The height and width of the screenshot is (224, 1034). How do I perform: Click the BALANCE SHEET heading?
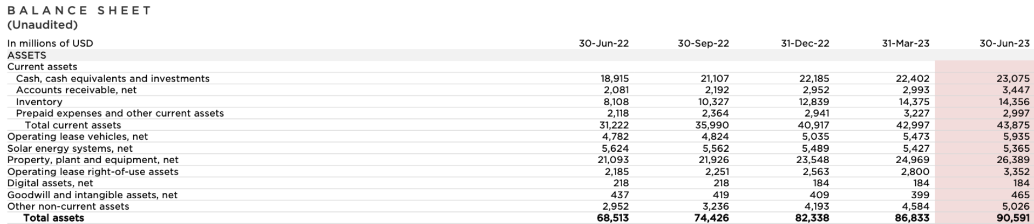79,10
